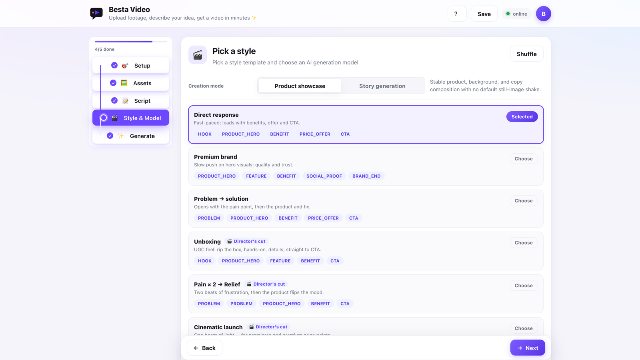The image size is (640, 360).
Task: Click the PRODUCT_HERO tag in Pain × 2 → Relief
Action: [282, 304]
